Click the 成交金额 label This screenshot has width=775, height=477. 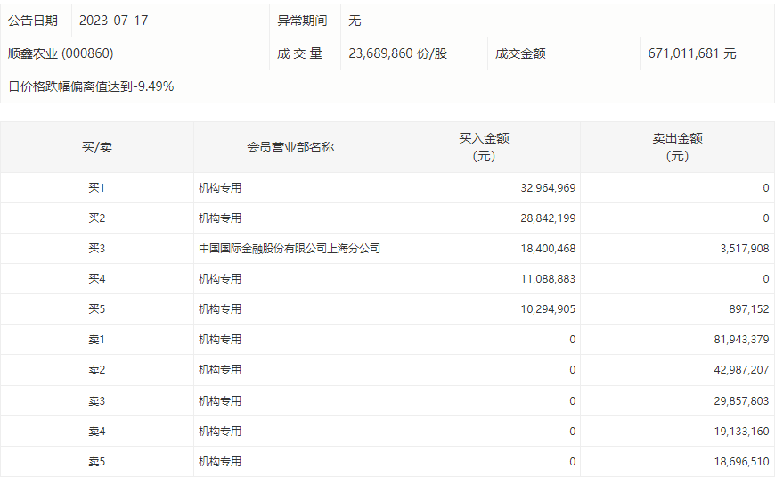coord(520,53)
